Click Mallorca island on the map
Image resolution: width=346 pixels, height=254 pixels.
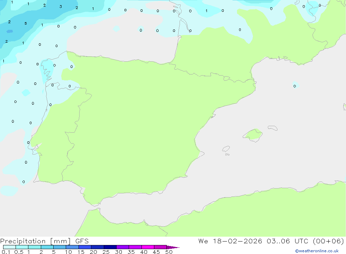[253, 135]
